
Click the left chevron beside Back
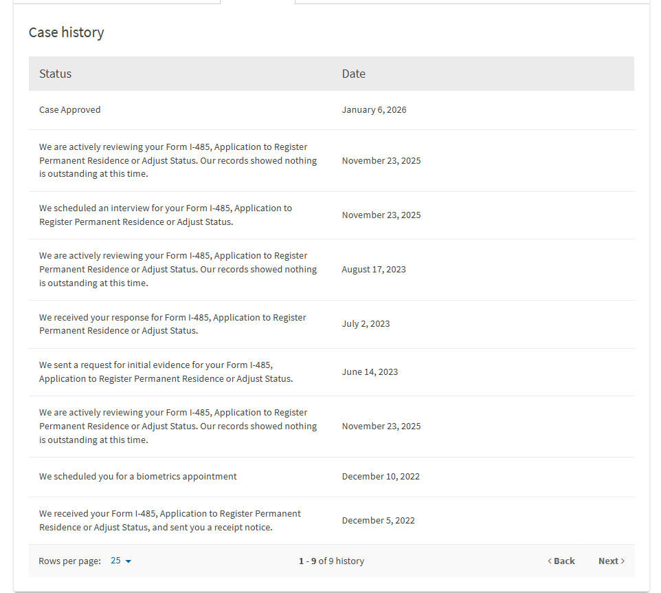550,561
